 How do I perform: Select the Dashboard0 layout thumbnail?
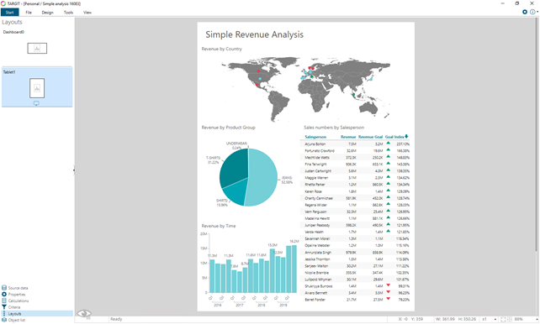point(37,48)
